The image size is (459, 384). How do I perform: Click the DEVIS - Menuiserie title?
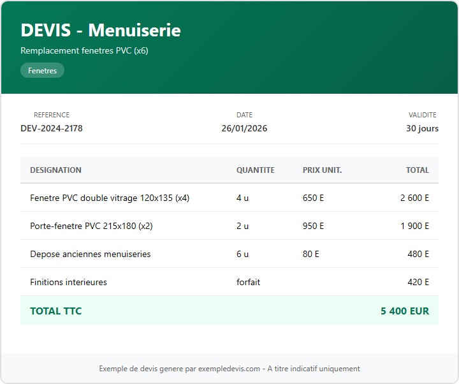click(101, 30)
